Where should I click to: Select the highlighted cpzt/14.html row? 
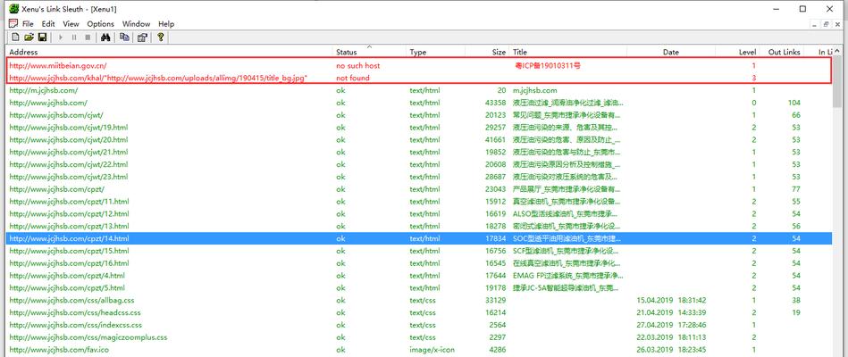[419, 238]
